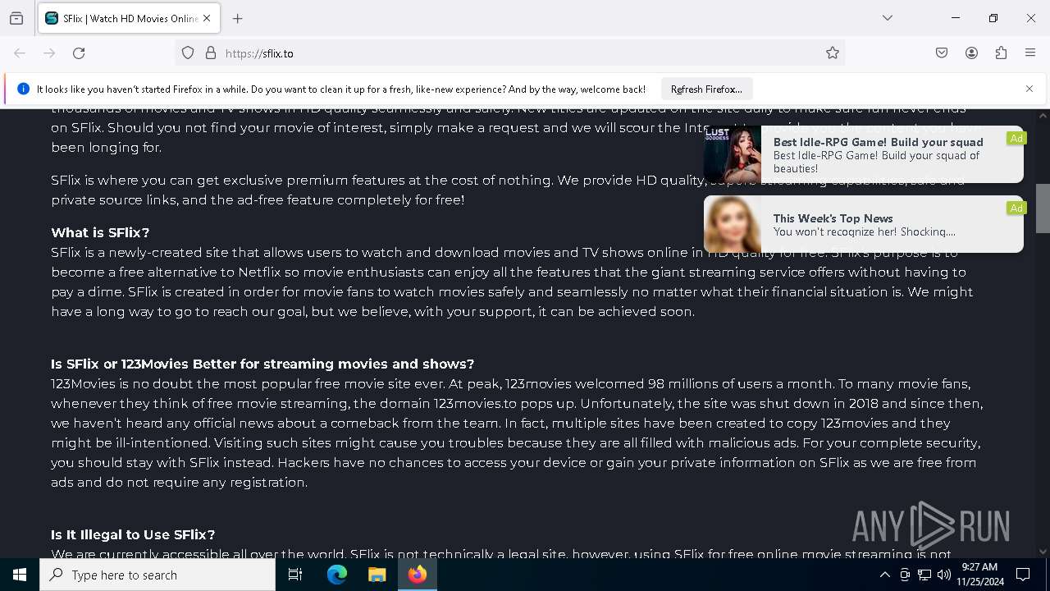Open This Week's Top News ad
The width and height of the screenshot is (1050, 591).
point(863,224)
